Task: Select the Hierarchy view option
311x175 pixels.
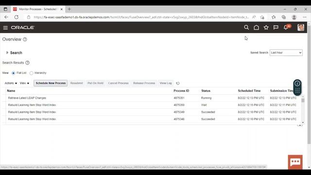Action: tap(31, 73)
